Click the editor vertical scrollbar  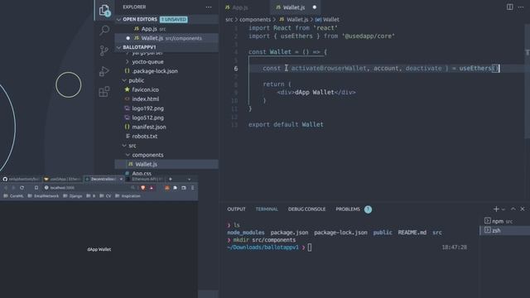coord(528,81)
